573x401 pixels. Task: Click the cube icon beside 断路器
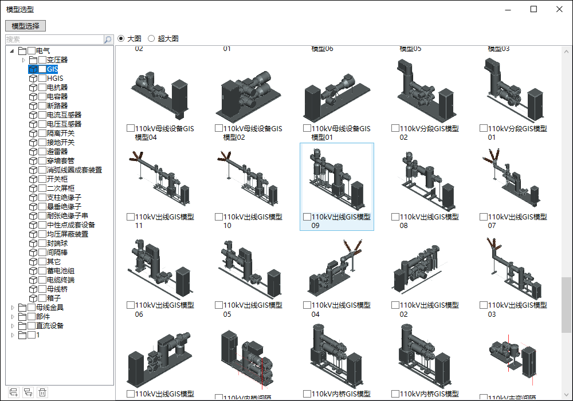pyautogui.click(x=33, y=106)
